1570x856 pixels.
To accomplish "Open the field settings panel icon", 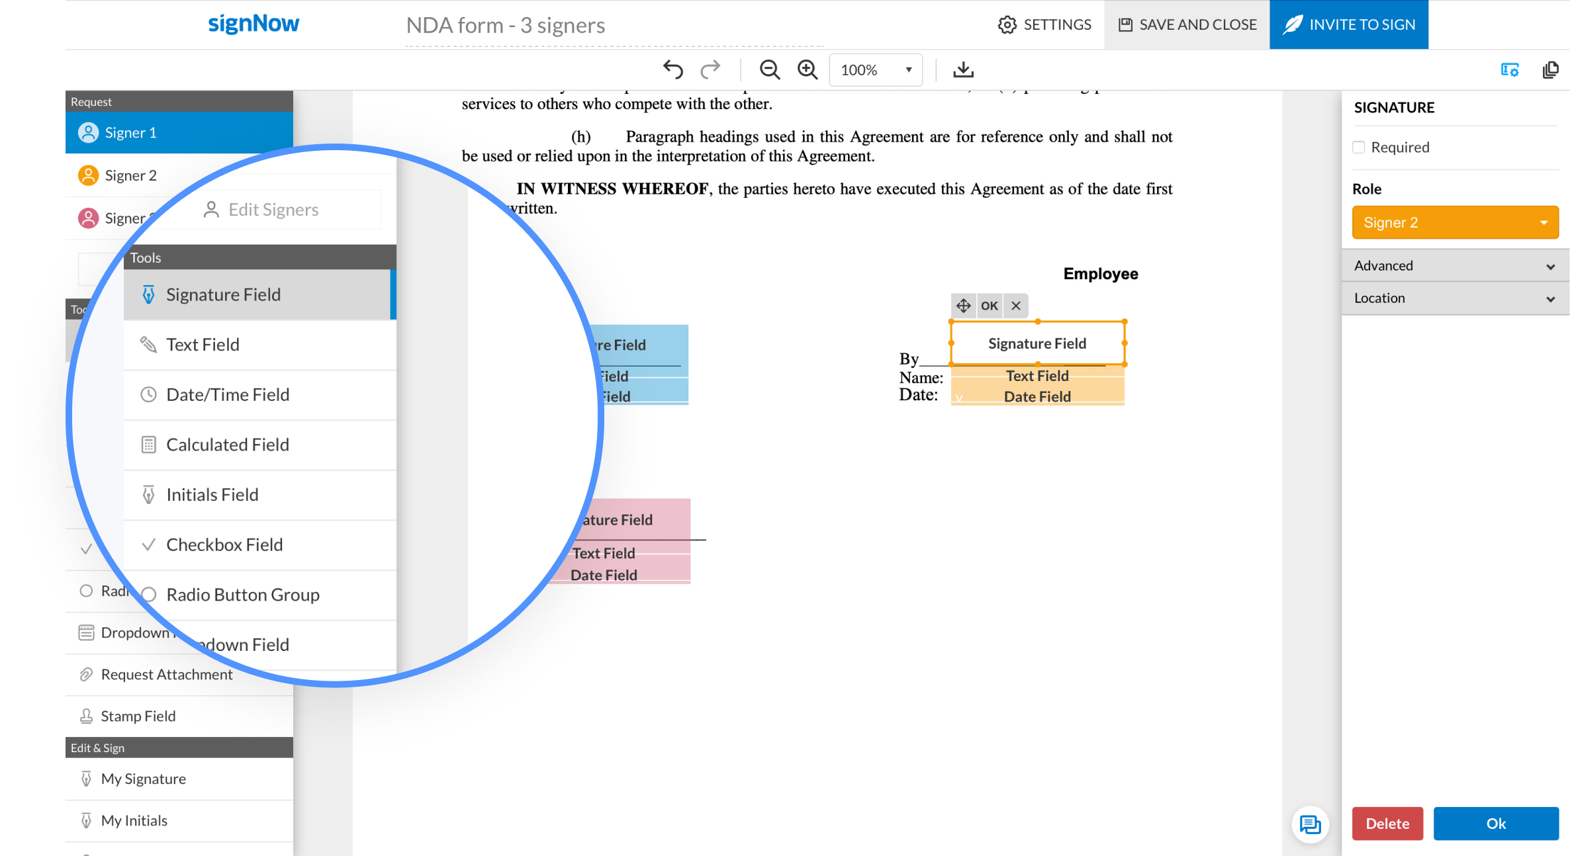I will [x=1509, y=69].
